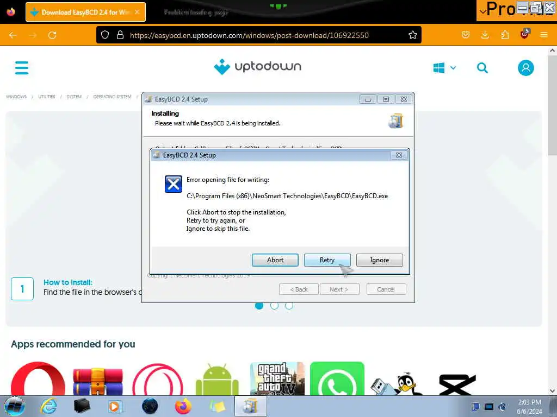
Task: Open the sticky notes taskbar icon
Action: pos(217,406)
